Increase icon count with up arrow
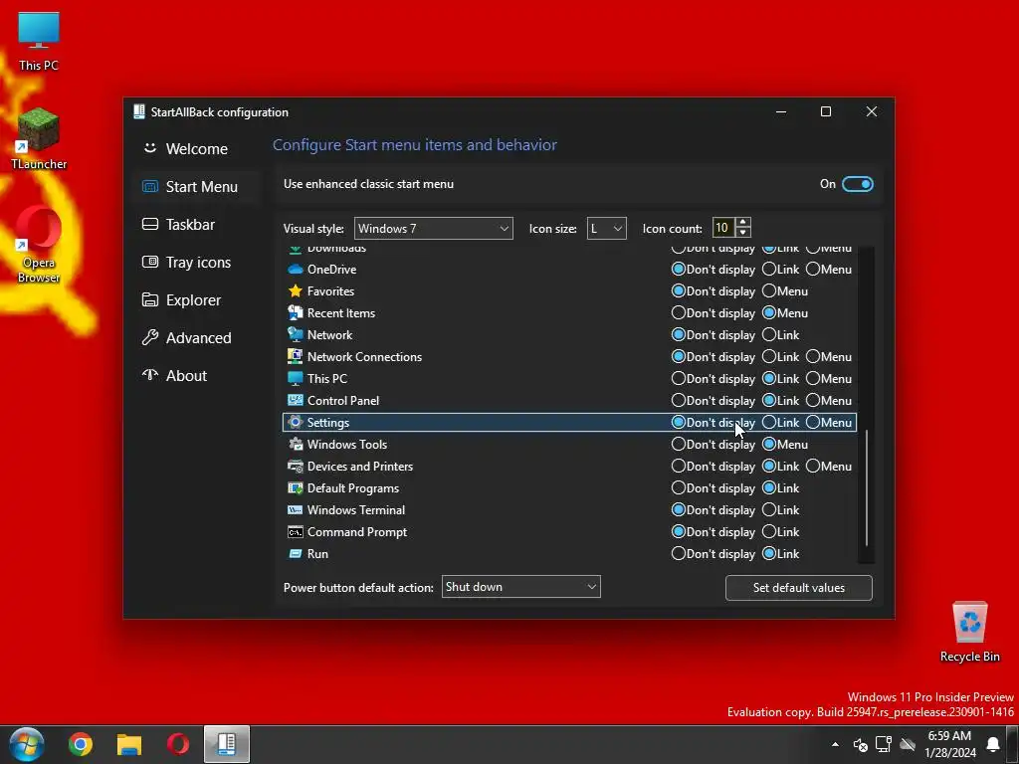Viewport: 1019px width, 764px height. tap(743, 223)
